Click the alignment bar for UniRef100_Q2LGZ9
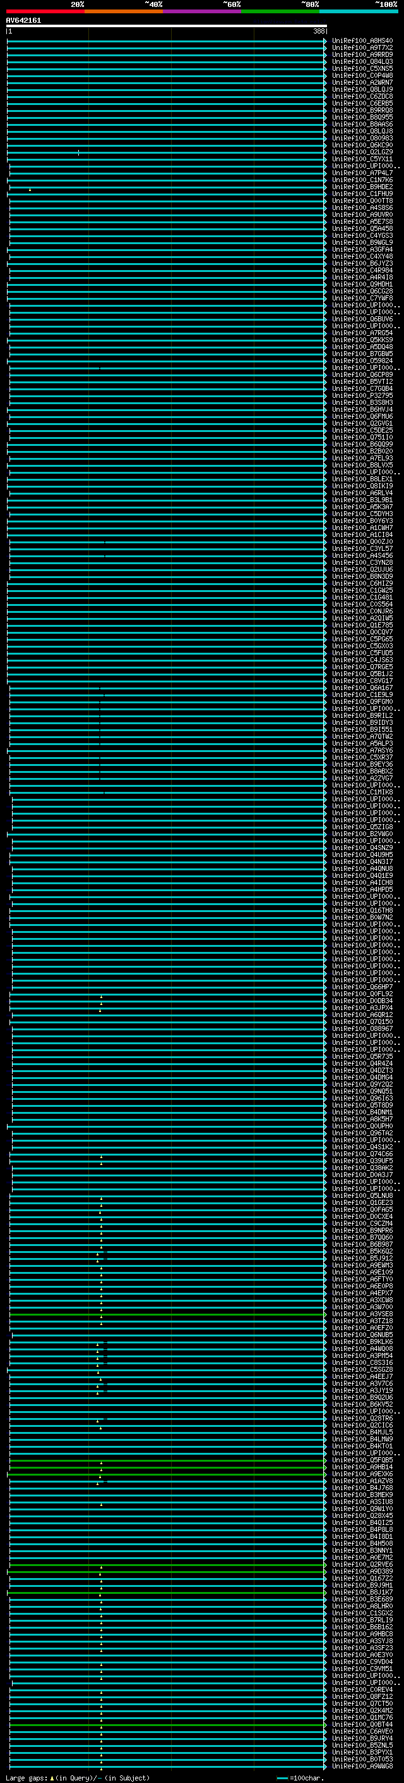The image size is (404, 1783). (x=167, y=152)
